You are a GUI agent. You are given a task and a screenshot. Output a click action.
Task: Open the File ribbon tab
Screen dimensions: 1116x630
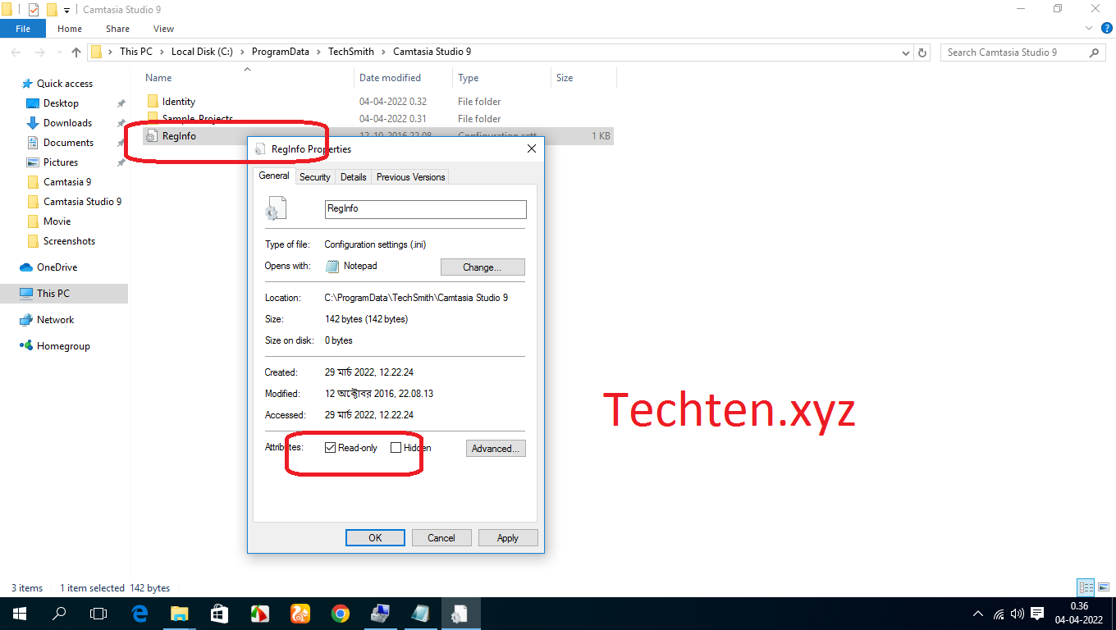tap(23, 29)
